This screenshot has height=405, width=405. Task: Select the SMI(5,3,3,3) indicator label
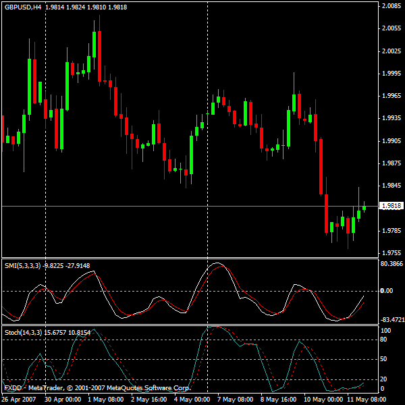[x=22, y=266]
